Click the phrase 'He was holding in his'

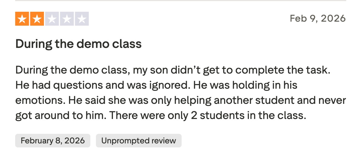[246, 85]
